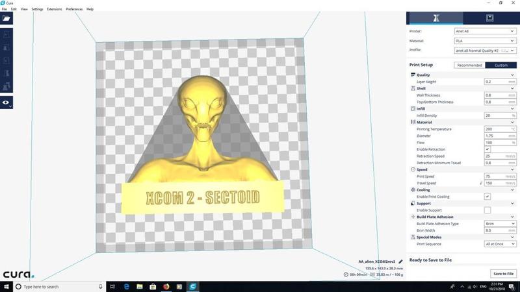The height and width of the screenshot is (292, 520).
Task: Open the Printer dropdown showing Anet A8
Action: (x=485, y=31)
